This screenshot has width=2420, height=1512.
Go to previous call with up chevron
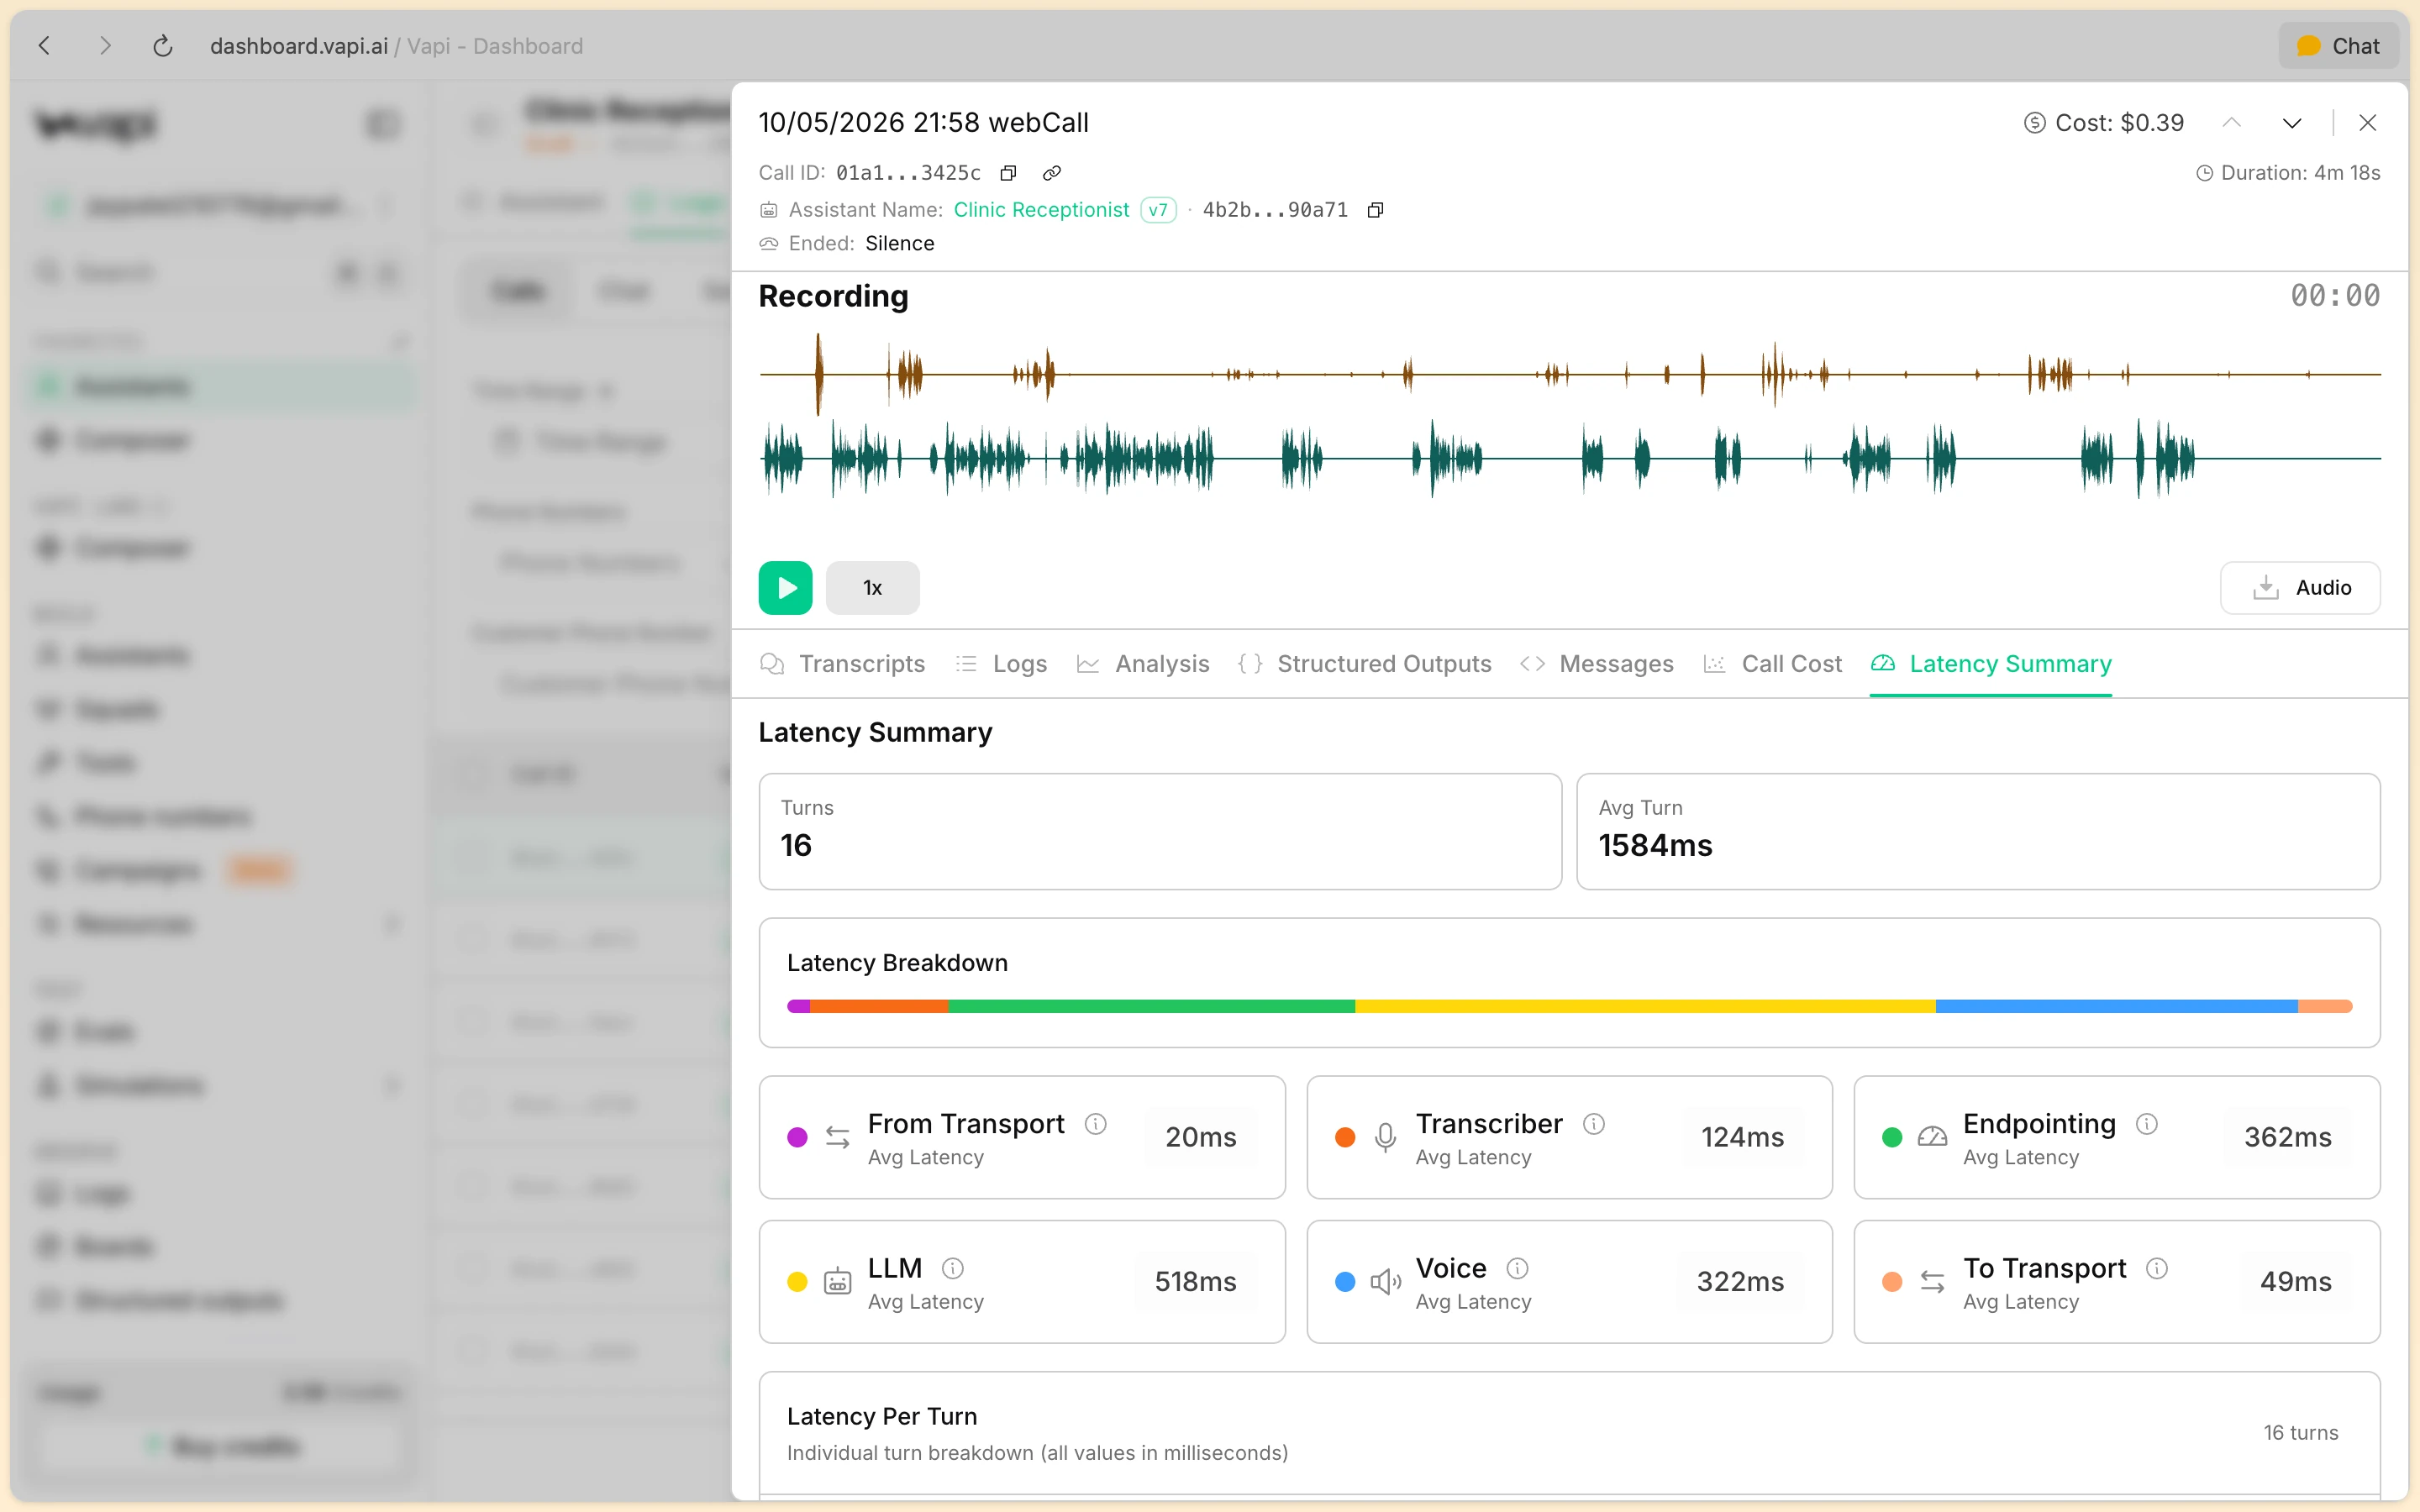click(x=2231, y=123)
